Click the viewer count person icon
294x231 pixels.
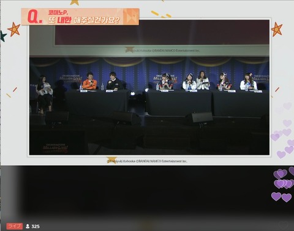[28, 226]
